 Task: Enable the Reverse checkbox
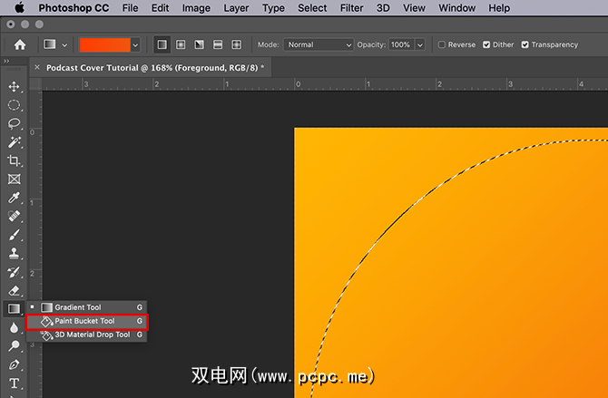pyautogui.click(x=442, y=44)
